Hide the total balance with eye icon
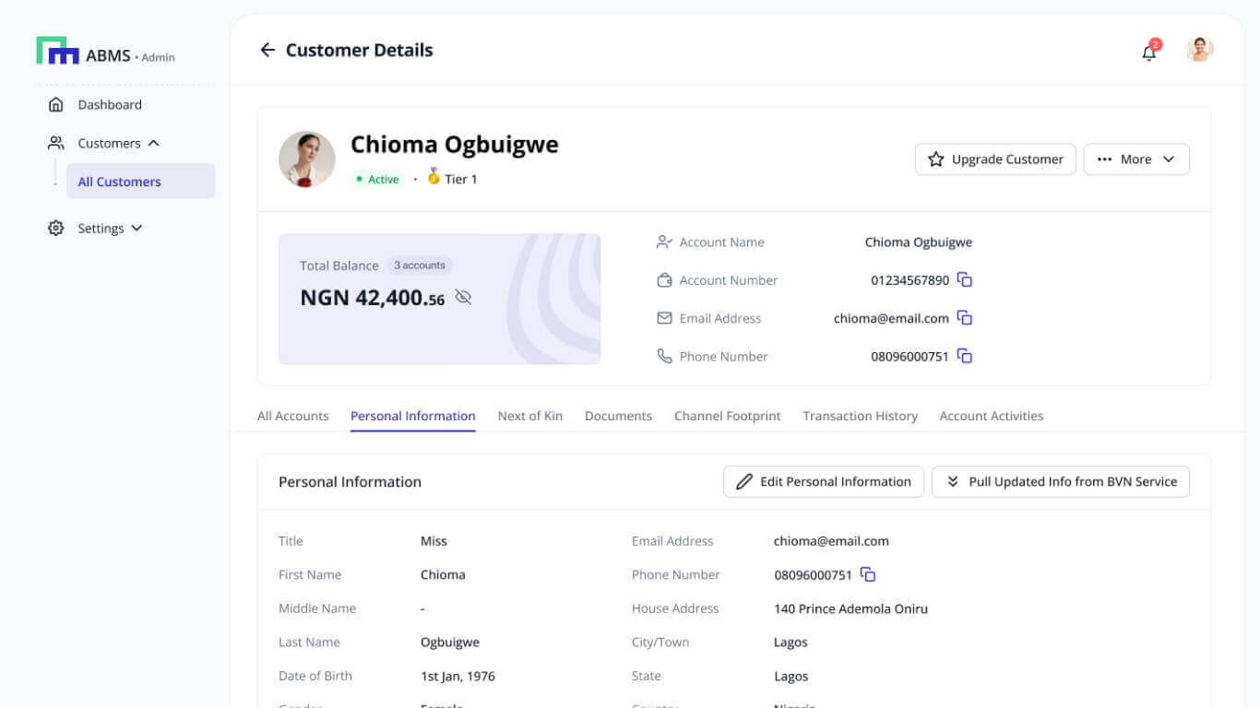Screen dimensions: 1260x708 click(x=463, y=297)
